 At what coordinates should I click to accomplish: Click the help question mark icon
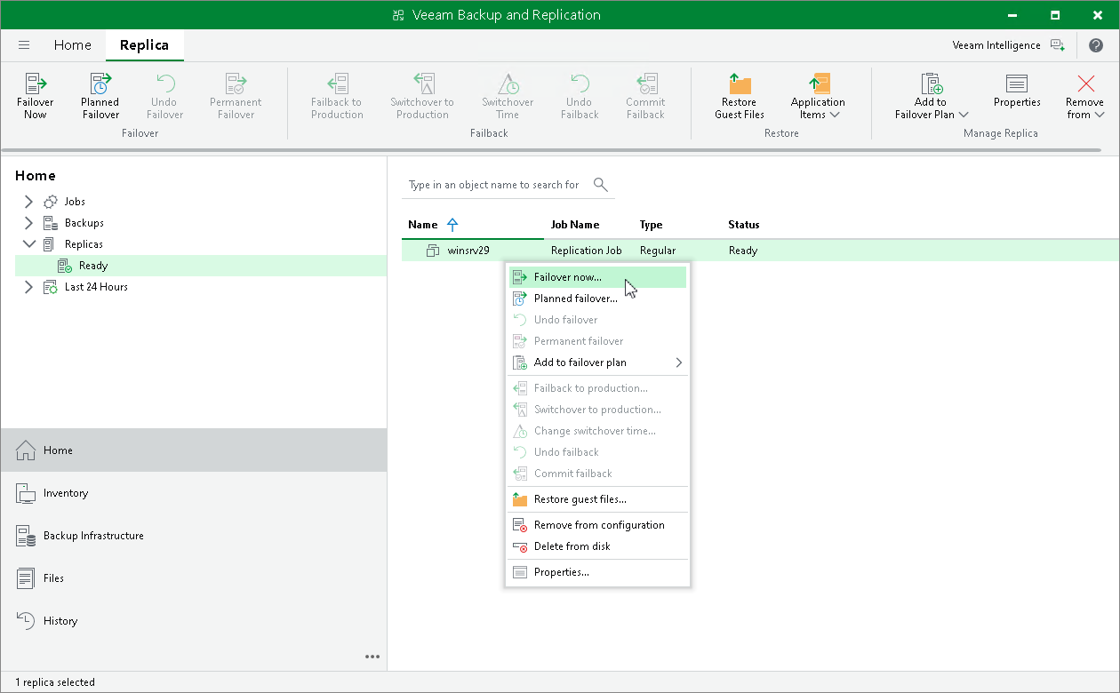pos(1096,45)
